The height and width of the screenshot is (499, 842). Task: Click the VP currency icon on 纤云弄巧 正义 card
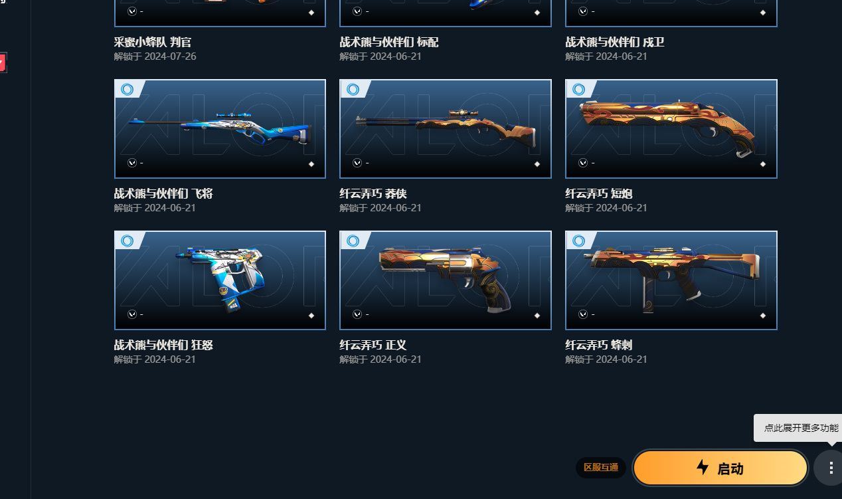357,314
